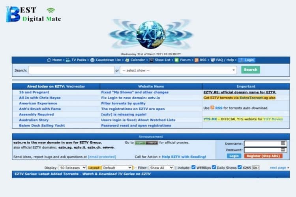Open [eztv] is releasing again! news
This screenshot has height=197, width=296.
[x=124, y=114]
